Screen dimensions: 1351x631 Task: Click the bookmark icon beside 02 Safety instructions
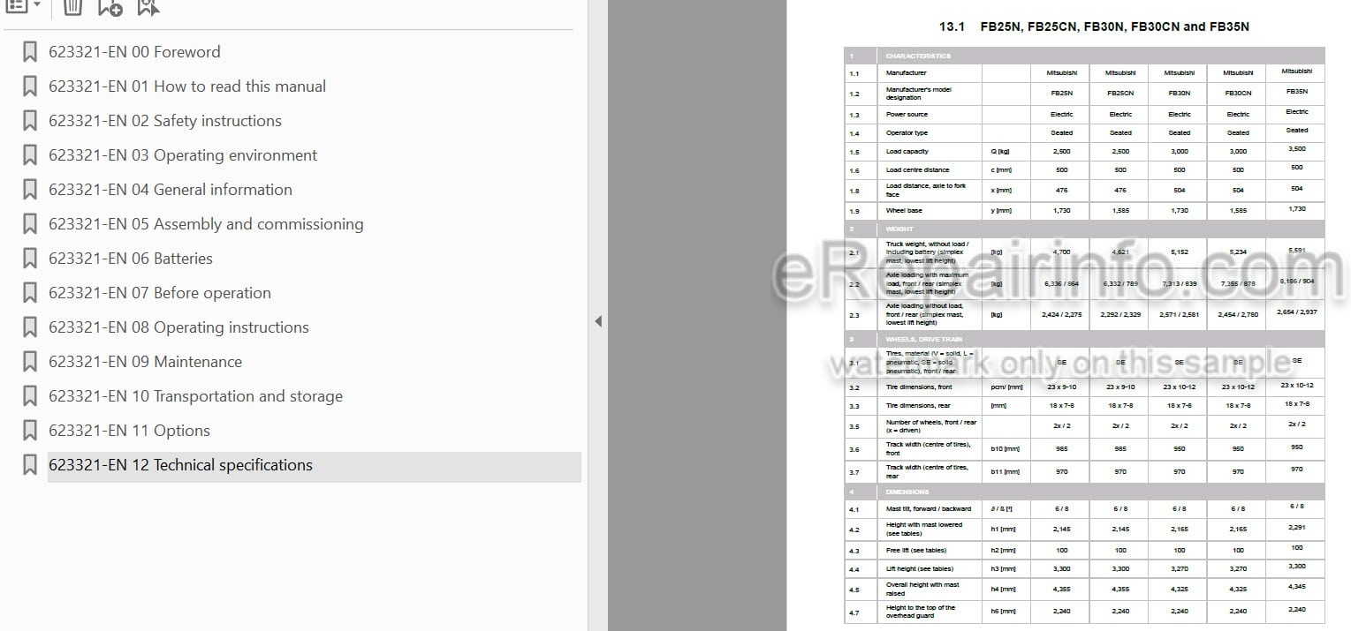tap(30, 121)
